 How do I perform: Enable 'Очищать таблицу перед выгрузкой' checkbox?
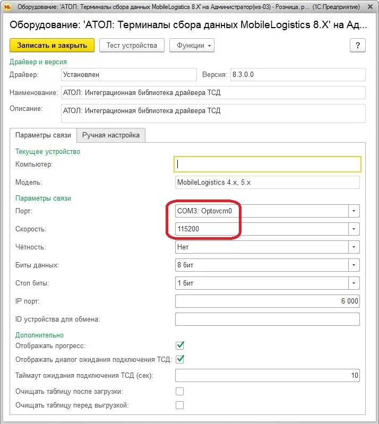pos(179,405)
